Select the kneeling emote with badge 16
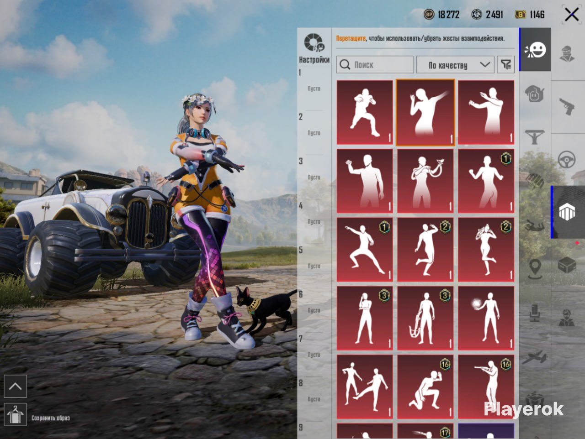This screenshot has width=585, height=439. [425, 387]
